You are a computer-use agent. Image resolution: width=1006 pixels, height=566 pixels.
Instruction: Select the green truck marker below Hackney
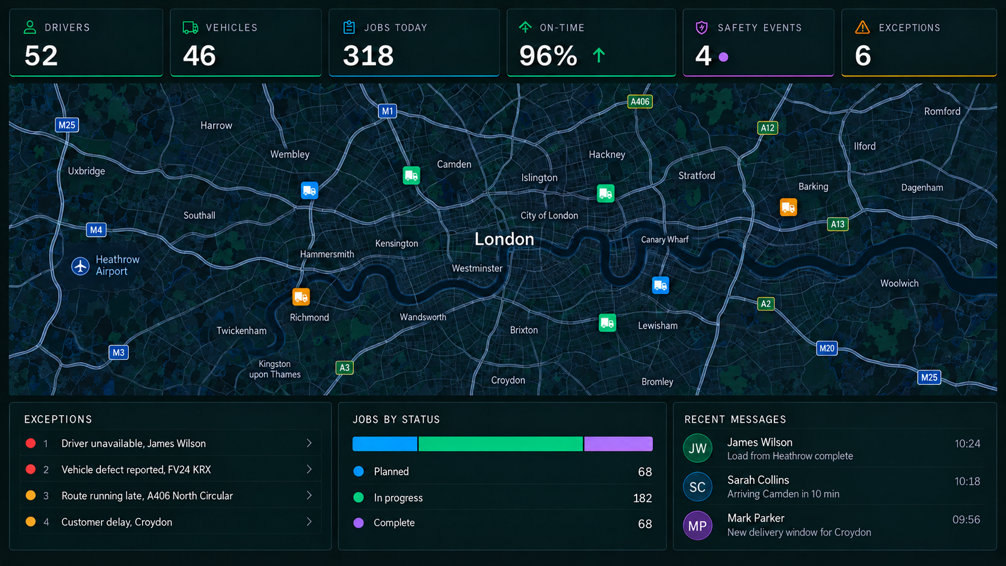pyautogui.click(x=605, y=193)
